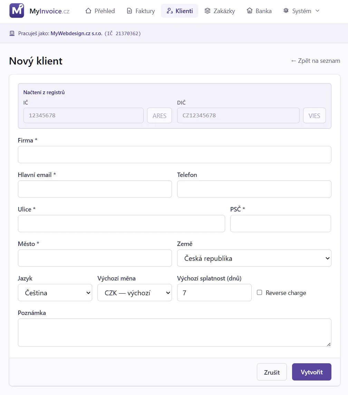
Task: Click the layers icon beside Zakázky
Action: point(207,11)
